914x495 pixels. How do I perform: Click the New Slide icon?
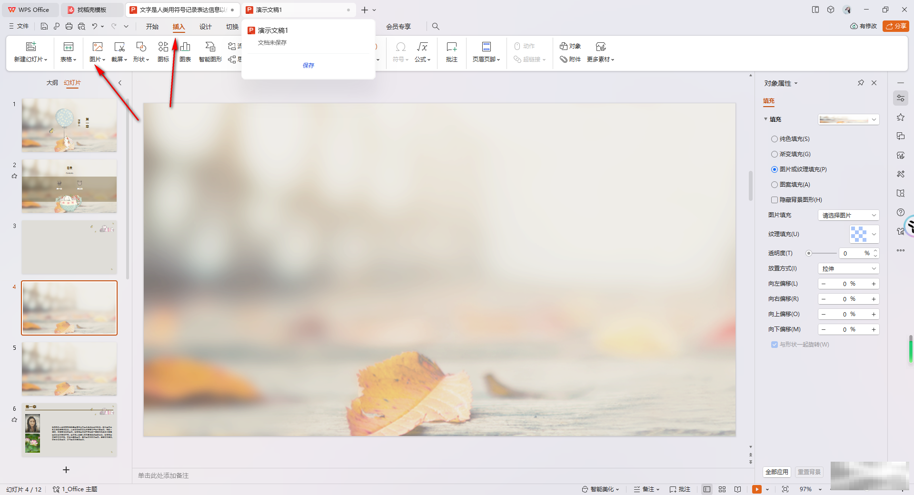tap(31, 47)
